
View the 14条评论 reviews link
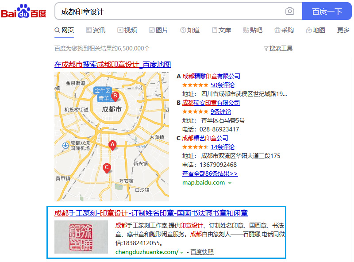tap(223, 147)
